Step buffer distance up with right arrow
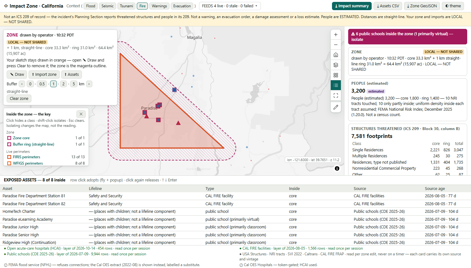The image size is (471, 268). pos(89,84)
